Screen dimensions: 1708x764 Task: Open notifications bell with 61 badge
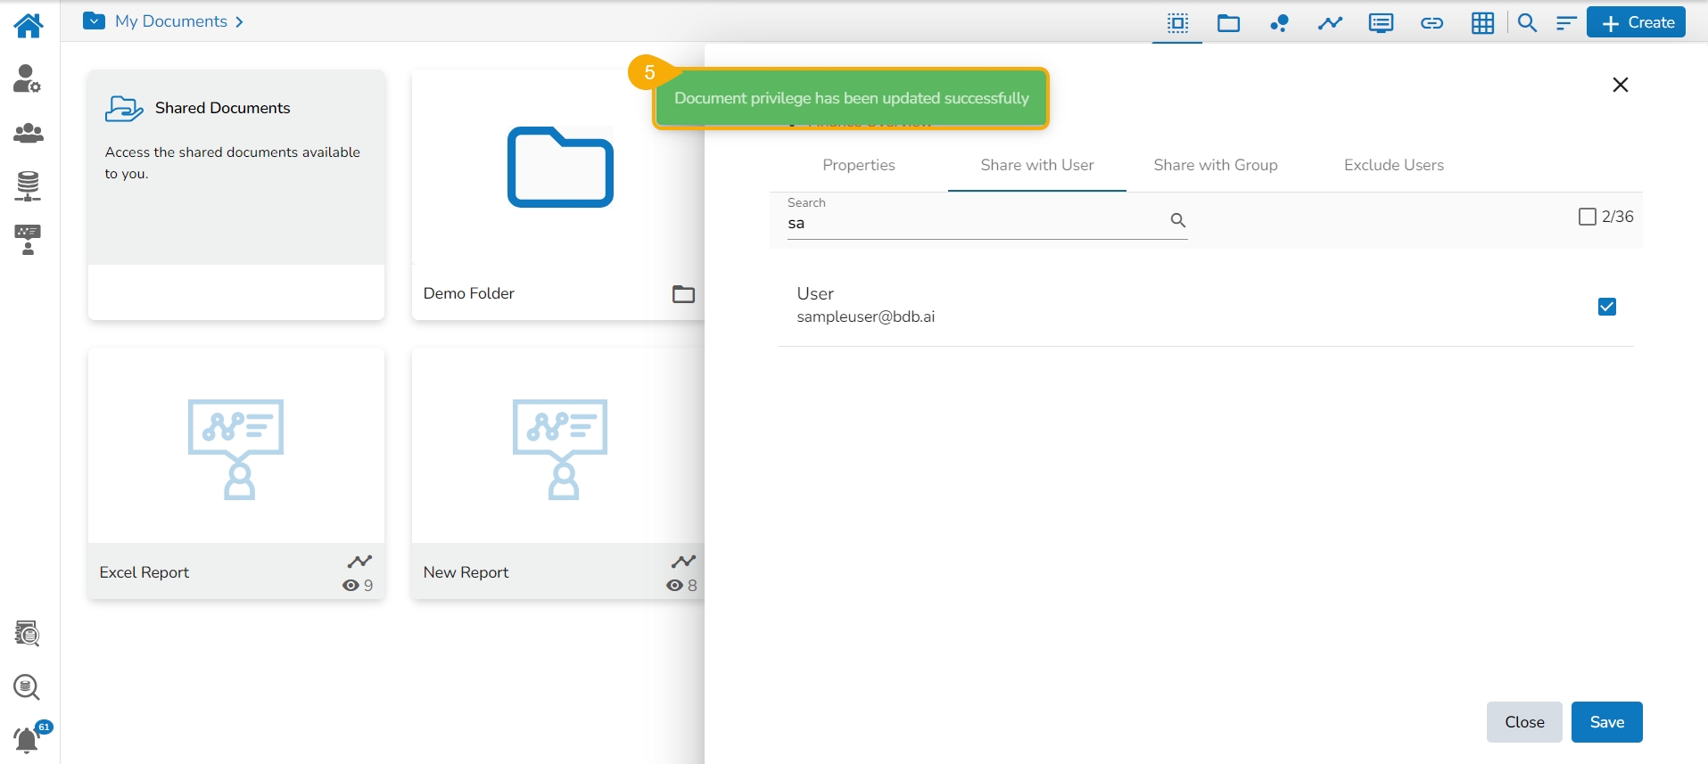pos(29,739)
